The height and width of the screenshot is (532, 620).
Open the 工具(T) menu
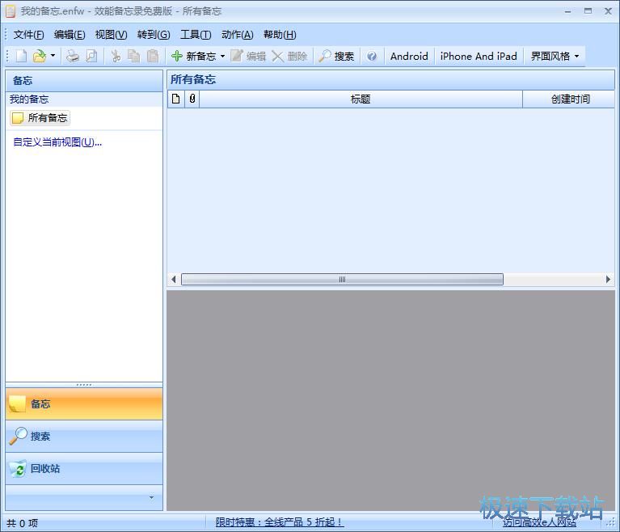coord(195,34)
